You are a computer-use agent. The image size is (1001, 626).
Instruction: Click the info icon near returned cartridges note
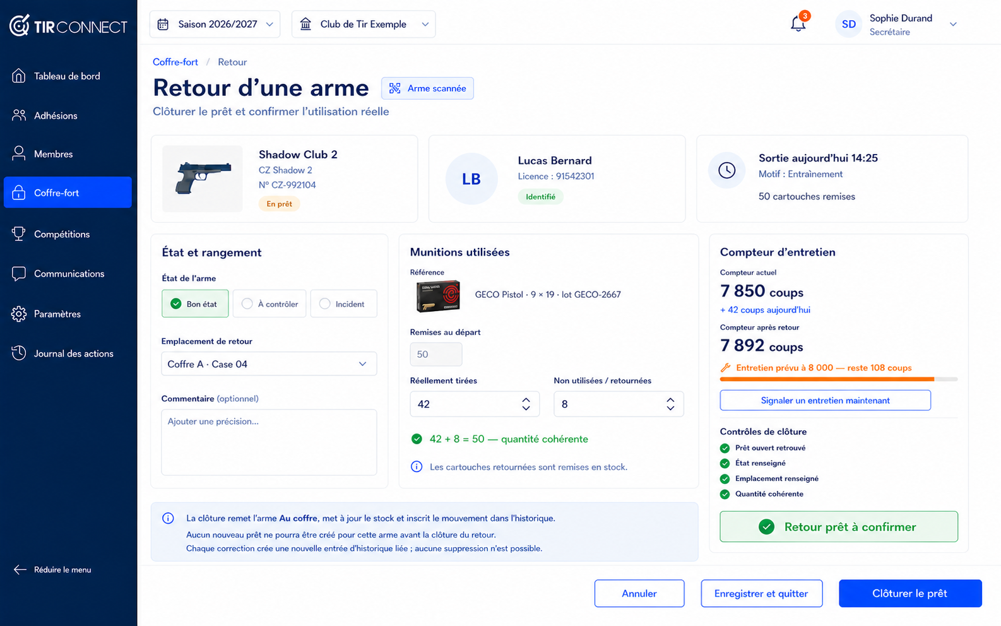417,467
